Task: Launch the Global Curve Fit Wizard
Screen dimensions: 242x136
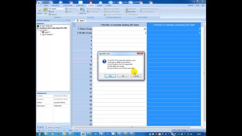Action: tap(113, 14)
